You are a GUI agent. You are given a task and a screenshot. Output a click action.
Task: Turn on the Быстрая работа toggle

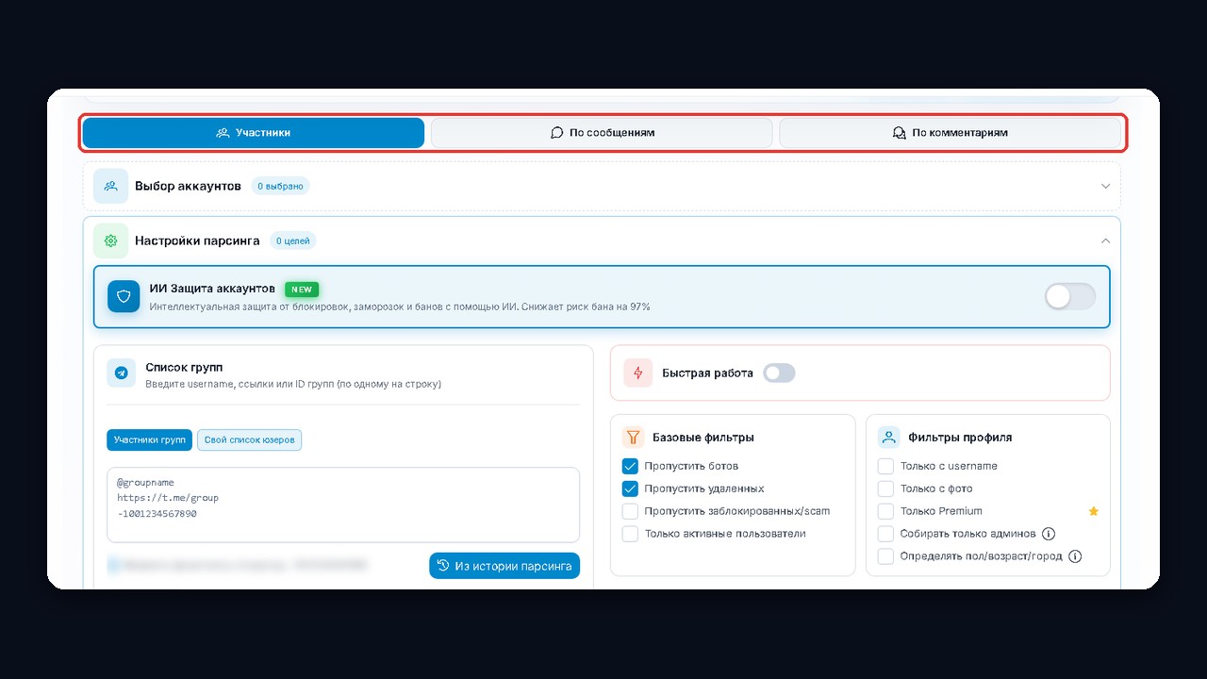[x=779, y=373]
